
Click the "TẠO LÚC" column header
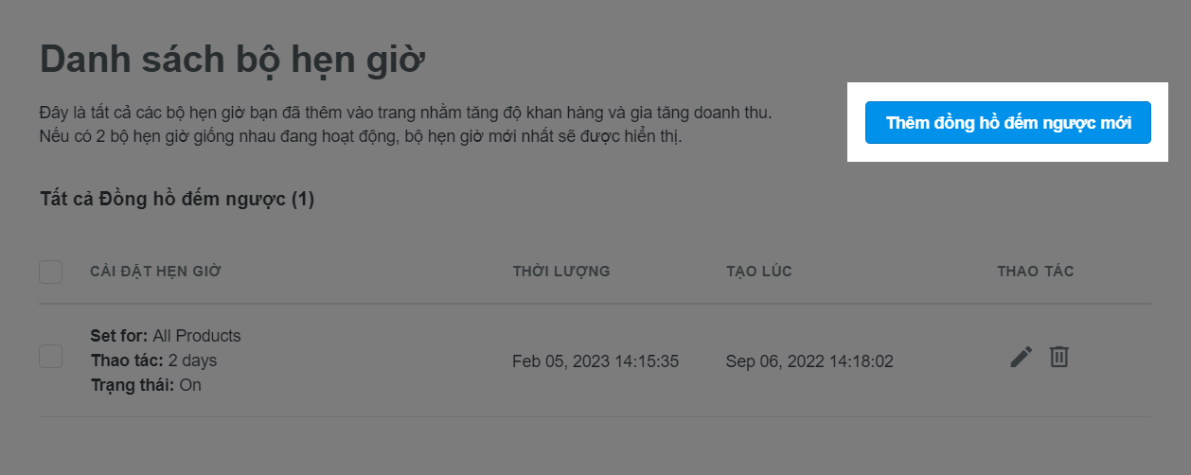[x=759, y=272]
